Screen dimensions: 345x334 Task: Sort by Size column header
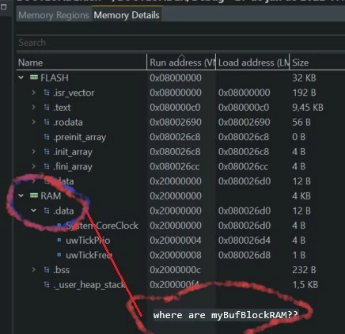pyautogui.click(x=317, y=63)
